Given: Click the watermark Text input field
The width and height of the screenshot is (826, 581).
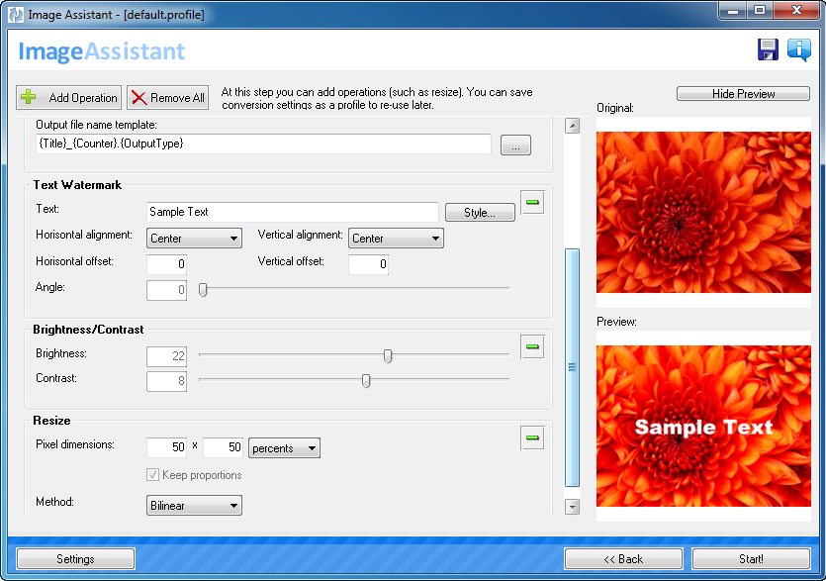Looking at the screenshot, I should tap(292, 212).
